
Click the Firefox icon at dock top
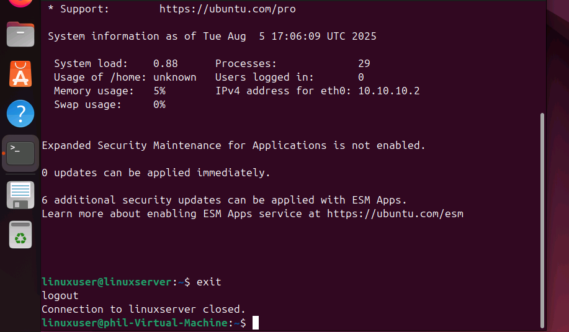[20, 3]
